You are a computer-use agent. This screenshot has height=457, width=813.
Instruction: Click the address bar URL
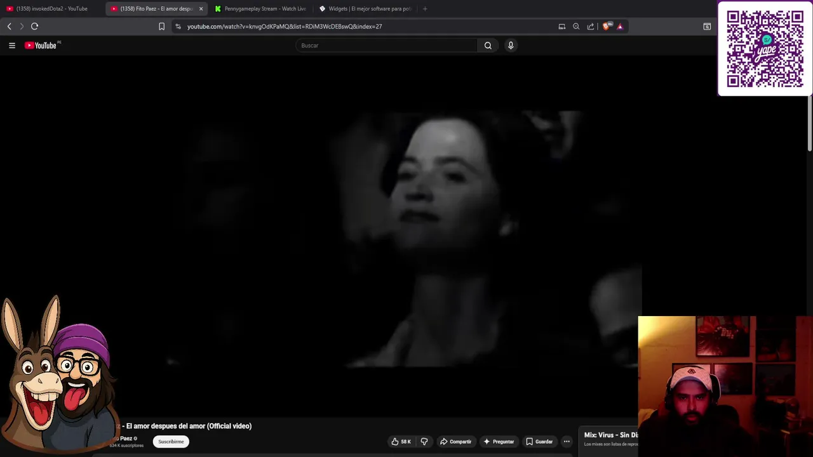tap(285, 26)
